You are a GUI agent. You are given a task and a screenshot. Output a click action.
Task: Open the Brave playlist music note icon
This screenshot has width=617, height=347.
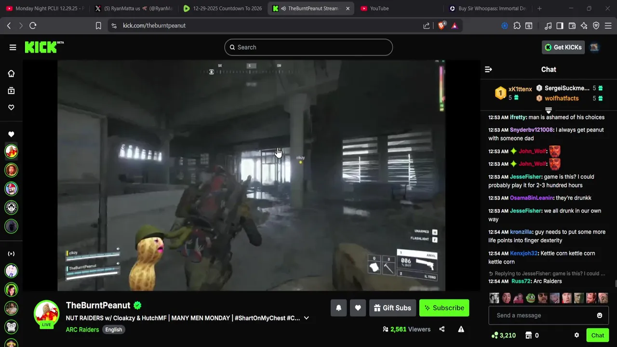pyautogui.click(x=548, y=26)
